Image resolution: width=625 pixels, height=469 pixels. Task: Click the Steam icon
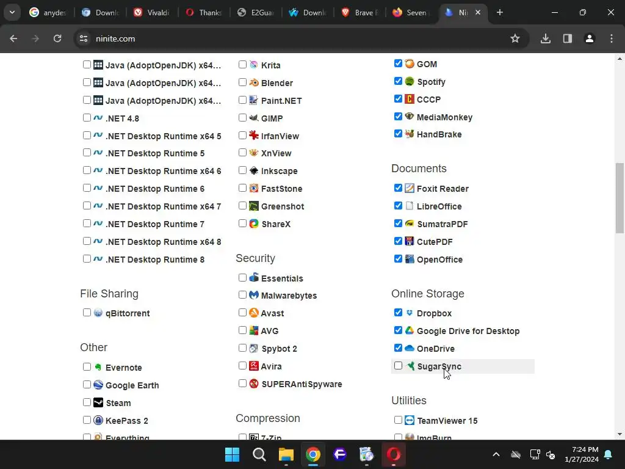point(98,402)
